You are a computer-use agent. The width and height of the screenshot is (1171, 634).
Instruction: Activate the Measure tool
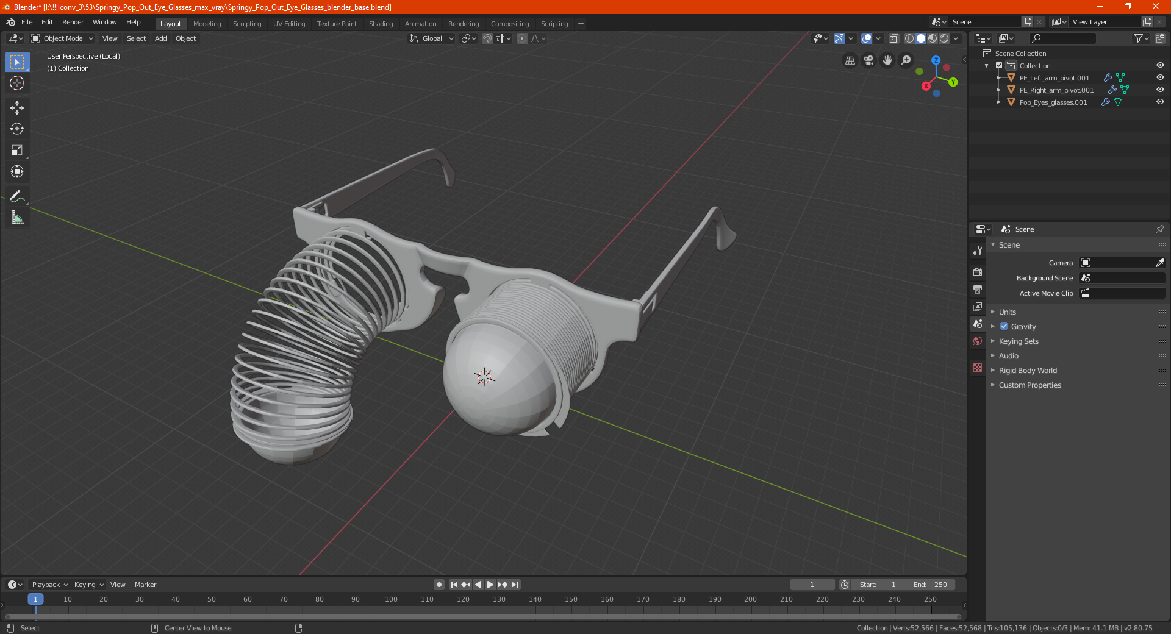click(17, 218)
